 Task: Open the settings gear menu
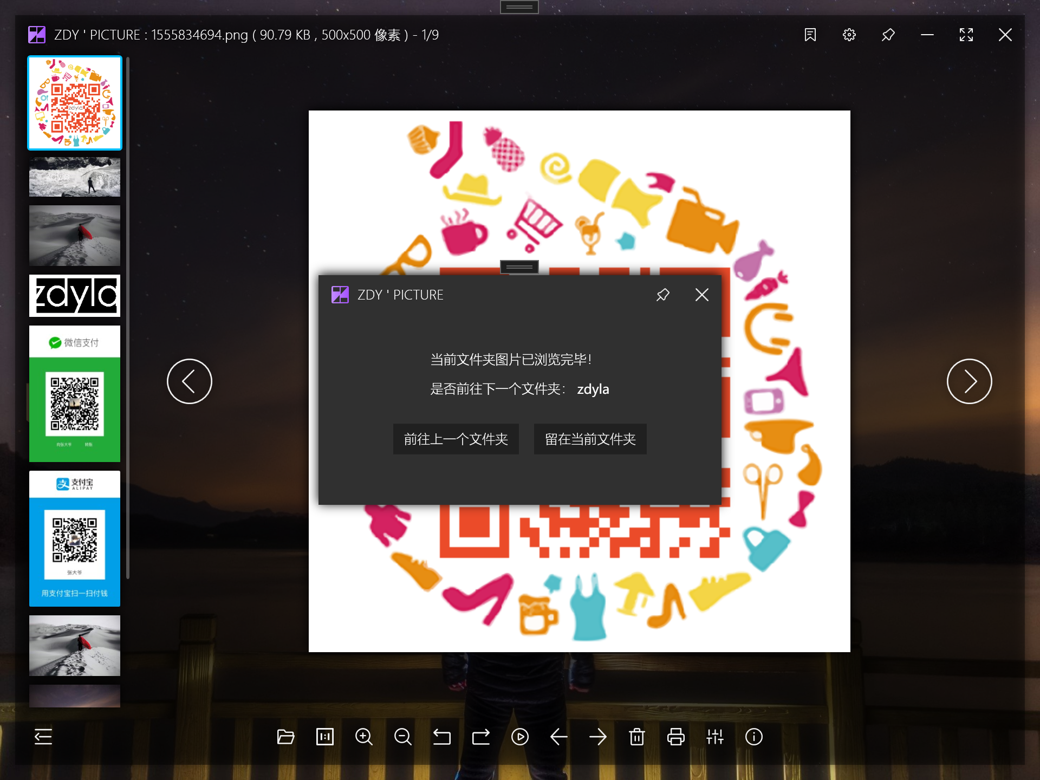point(849,34)
